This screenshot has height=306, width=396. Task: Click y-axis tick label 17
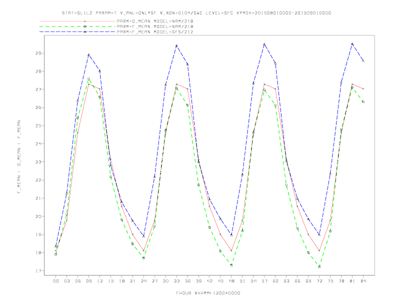(38, 271)
